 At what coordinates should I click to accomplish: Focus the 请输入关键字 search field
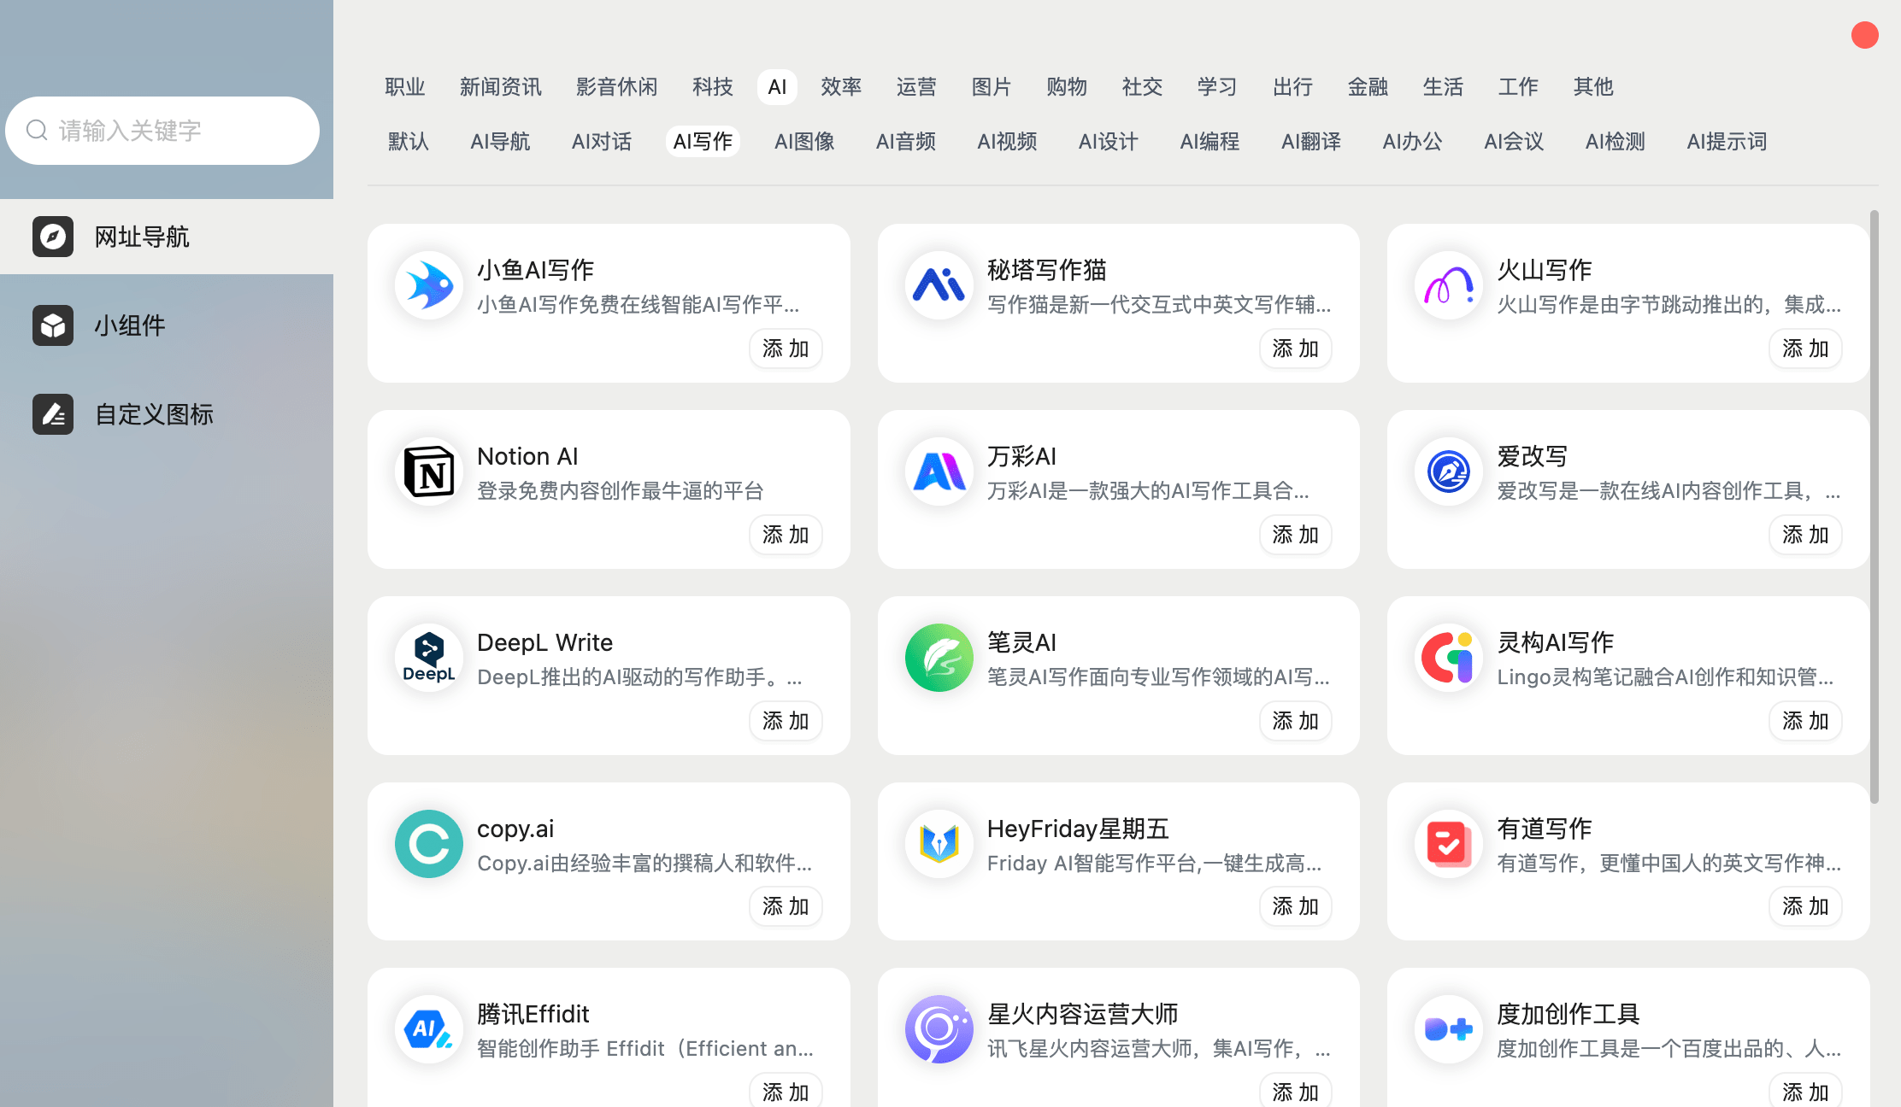click(x=162, y=131)
